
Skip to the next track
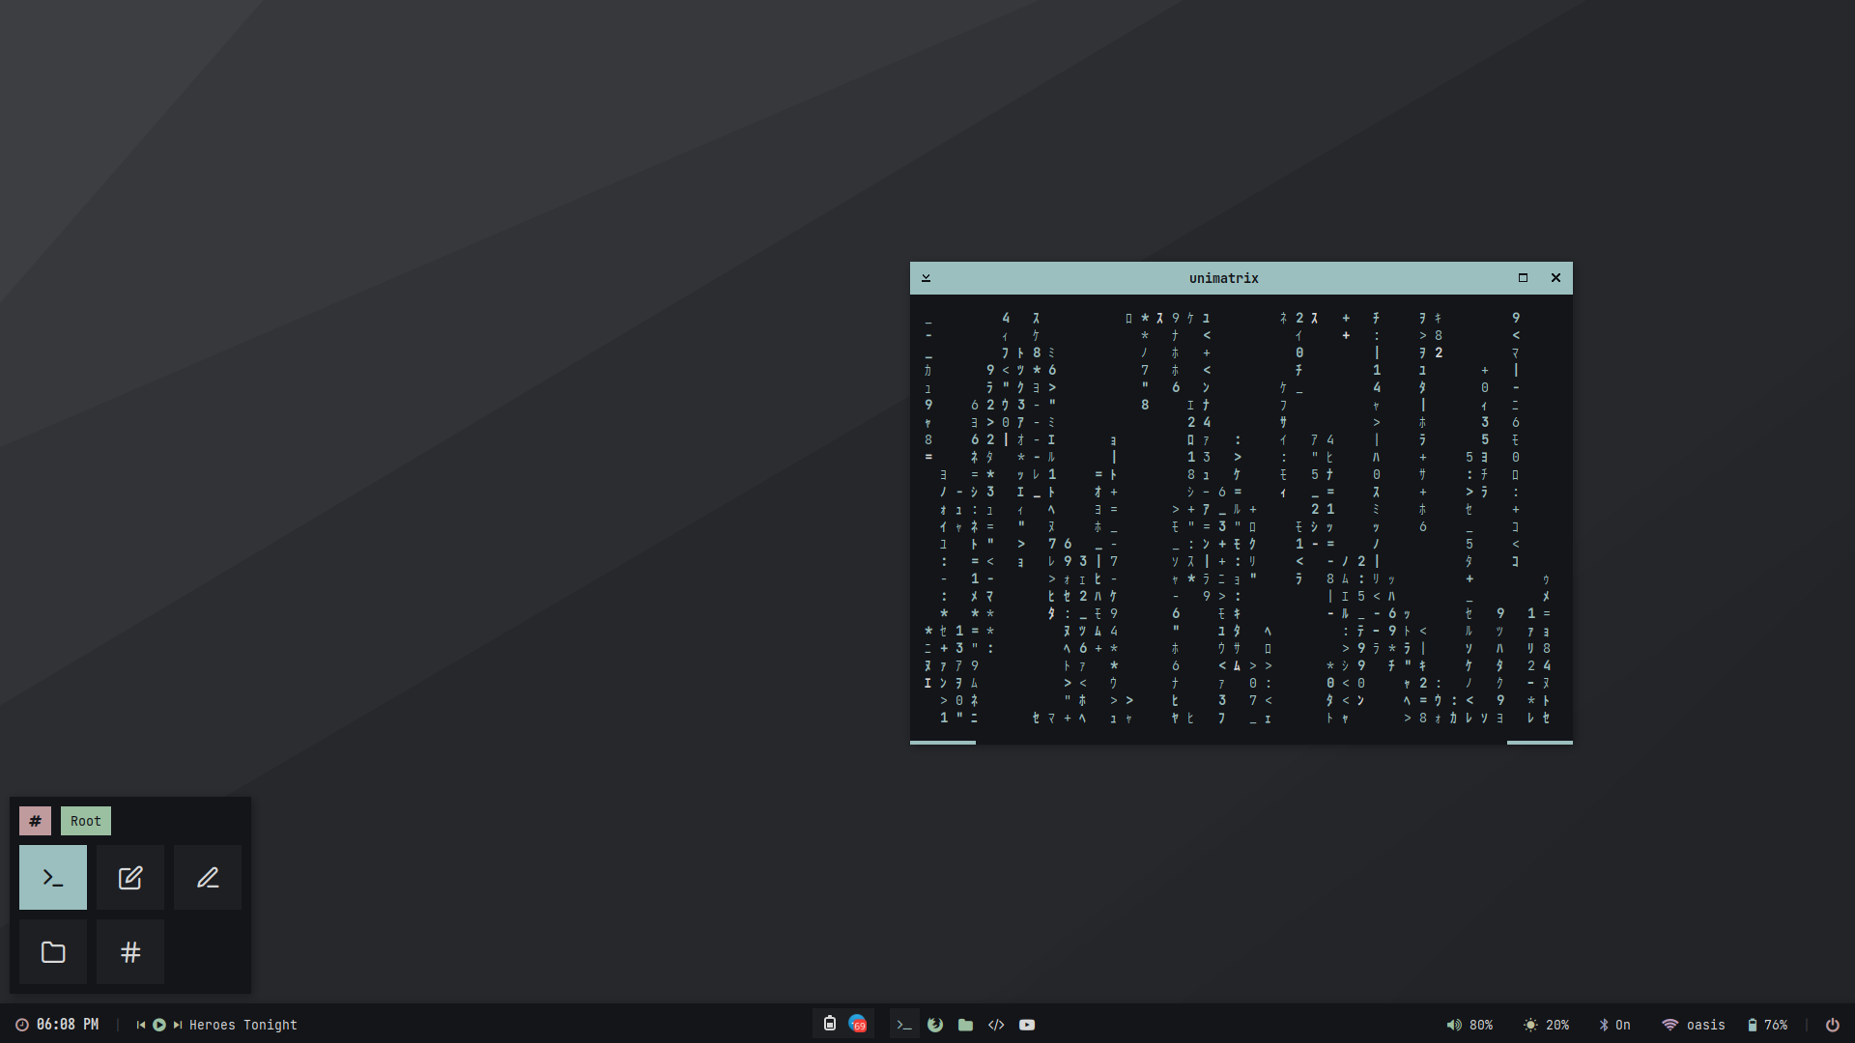178,1025
